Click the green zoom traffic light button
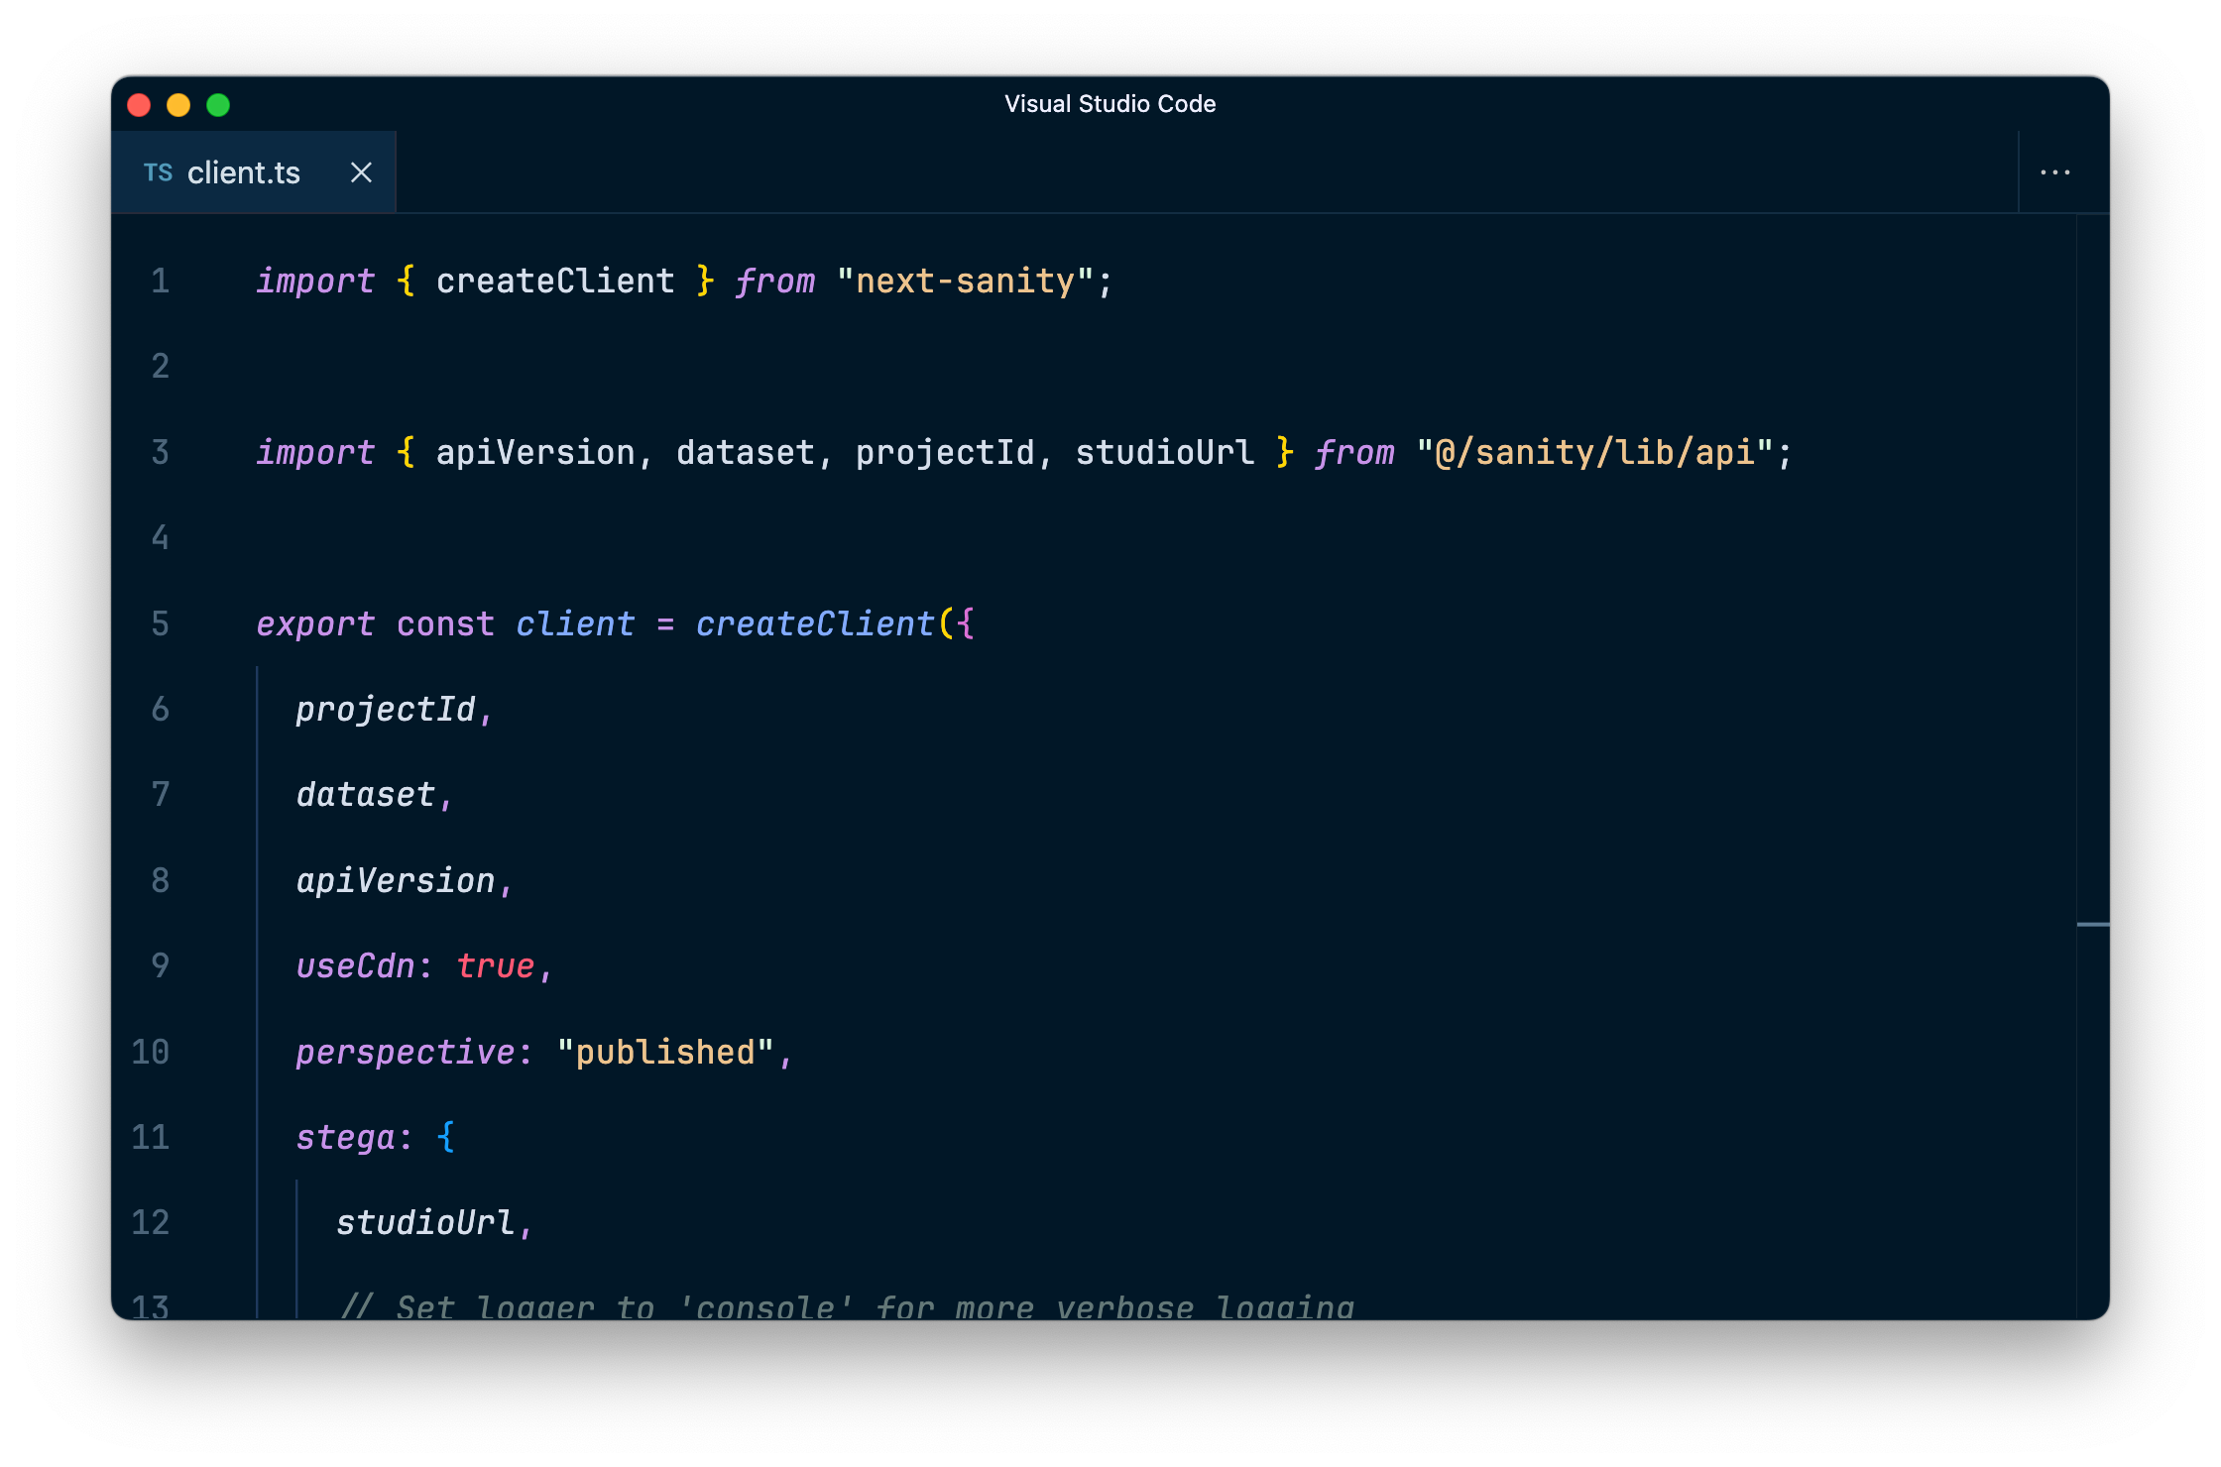Screen dimensions: 2221x1467 point(218,104)
